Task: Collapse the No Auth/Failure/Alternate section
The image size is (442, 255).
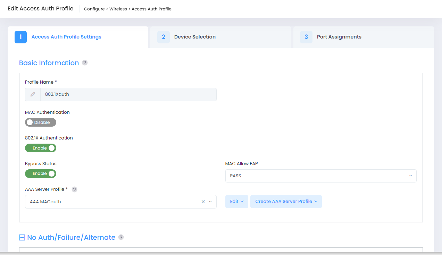Action: click(22, 238)
